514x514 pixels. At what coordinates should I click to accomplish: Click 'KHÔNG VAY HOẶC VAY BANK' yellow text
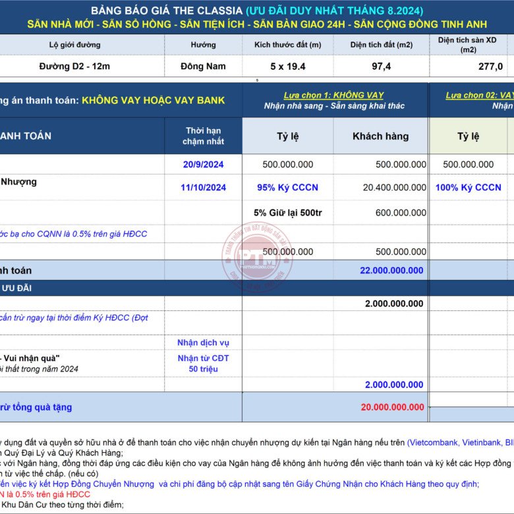[153, 100]
